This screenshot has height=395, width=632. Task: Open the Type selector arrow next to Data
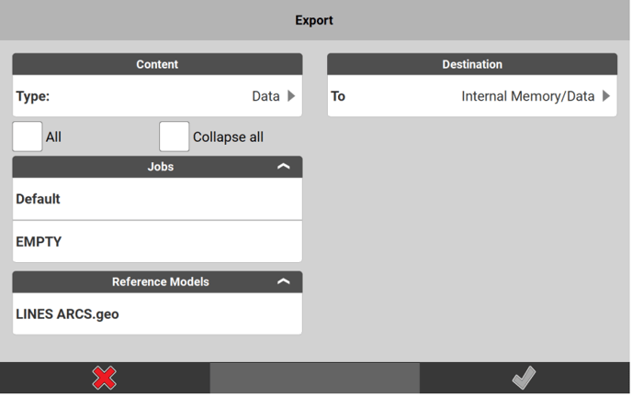(291, 96)
